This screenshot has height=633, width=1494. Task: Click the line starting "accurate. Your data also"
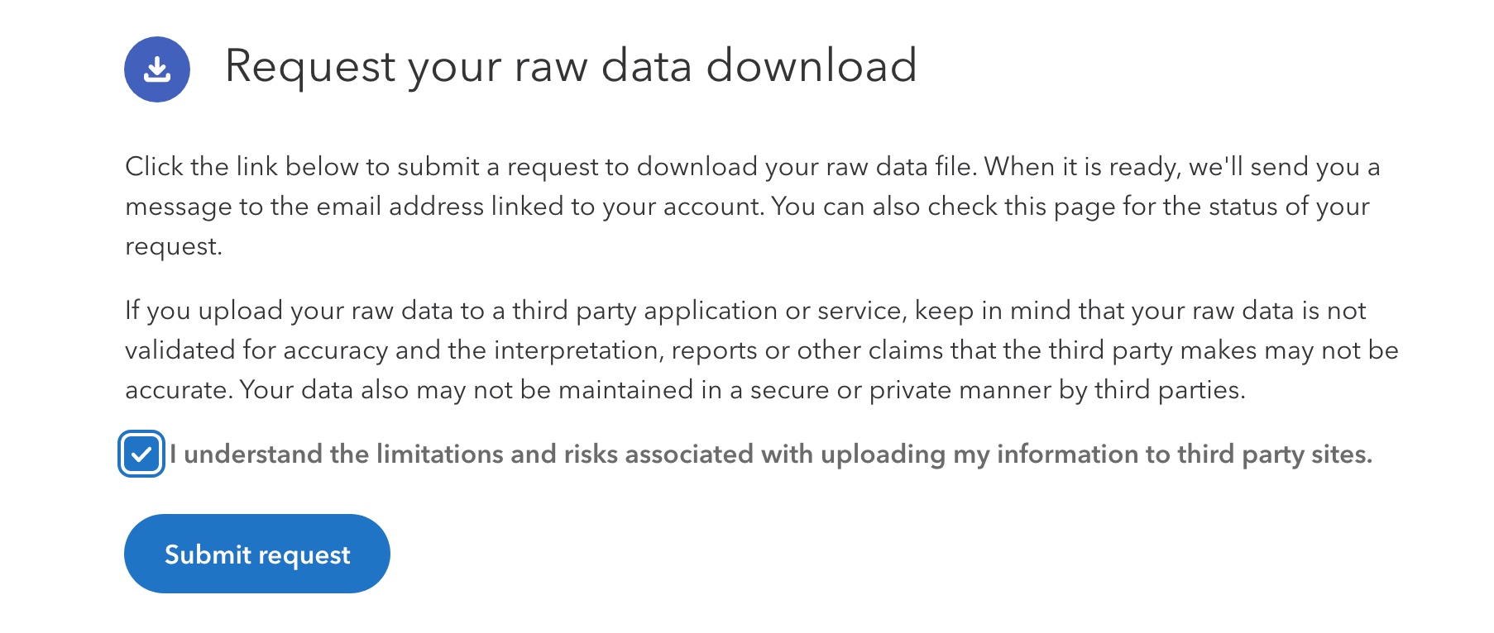coord(685,390)
